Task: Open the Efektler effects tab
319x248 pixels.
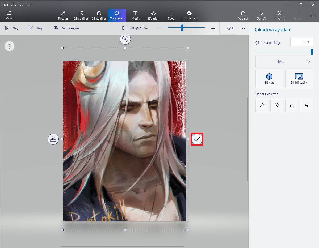Action: pyautogui.click(x=153, y=15)
